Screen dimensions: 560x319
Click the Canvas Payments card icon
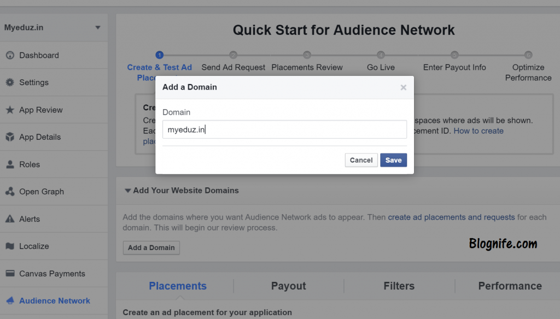(x=10, y=273)
